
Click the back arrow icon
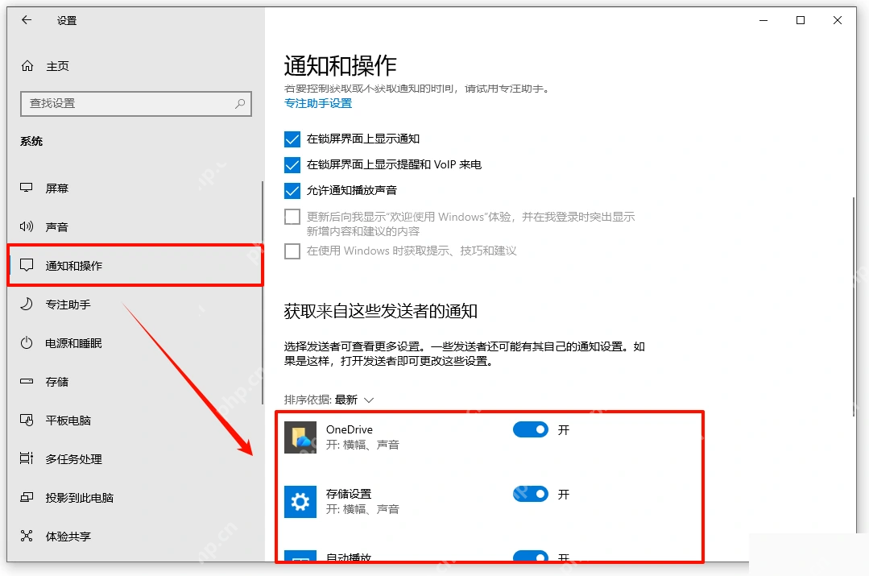pyautogui.click(x=27, y=20)
